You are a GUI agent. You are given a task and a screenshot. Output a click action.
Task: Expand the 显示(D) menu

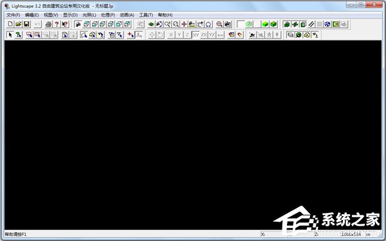click(70, 15)
